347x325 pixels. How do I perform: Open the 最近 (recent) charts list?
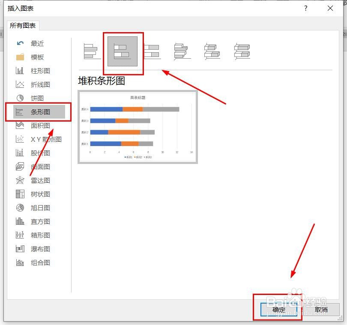pos(36,43)
